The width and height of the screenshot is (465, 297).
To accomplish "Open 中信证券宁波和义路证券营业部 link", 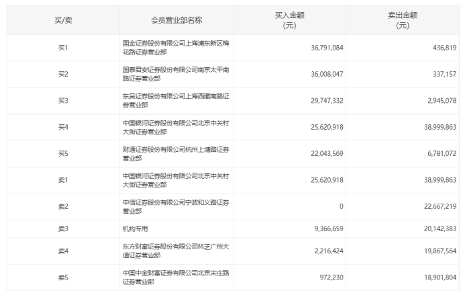I will click(176, 207).
